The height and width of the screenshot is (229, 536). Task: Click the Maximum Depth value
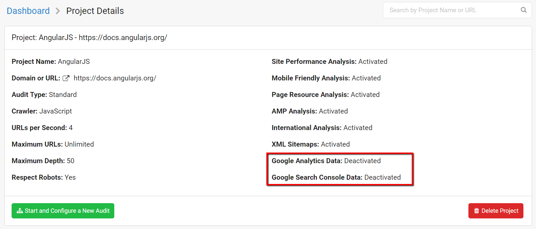pos(71,161)
